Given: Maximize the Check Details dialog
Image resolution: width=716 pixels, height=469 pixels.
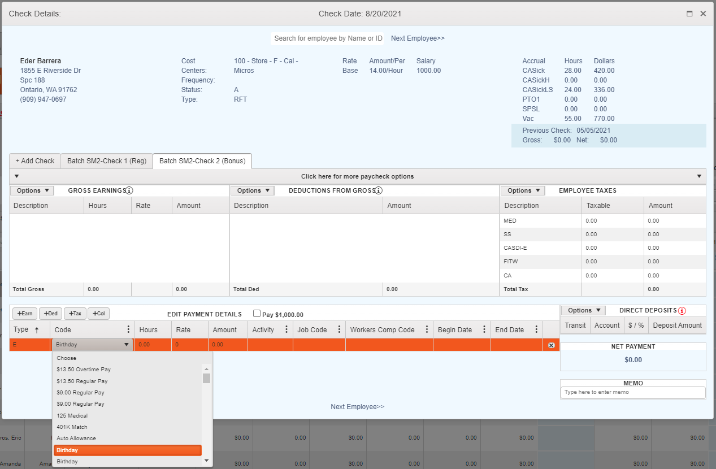Looking at the screenshot, I should 689,14.
